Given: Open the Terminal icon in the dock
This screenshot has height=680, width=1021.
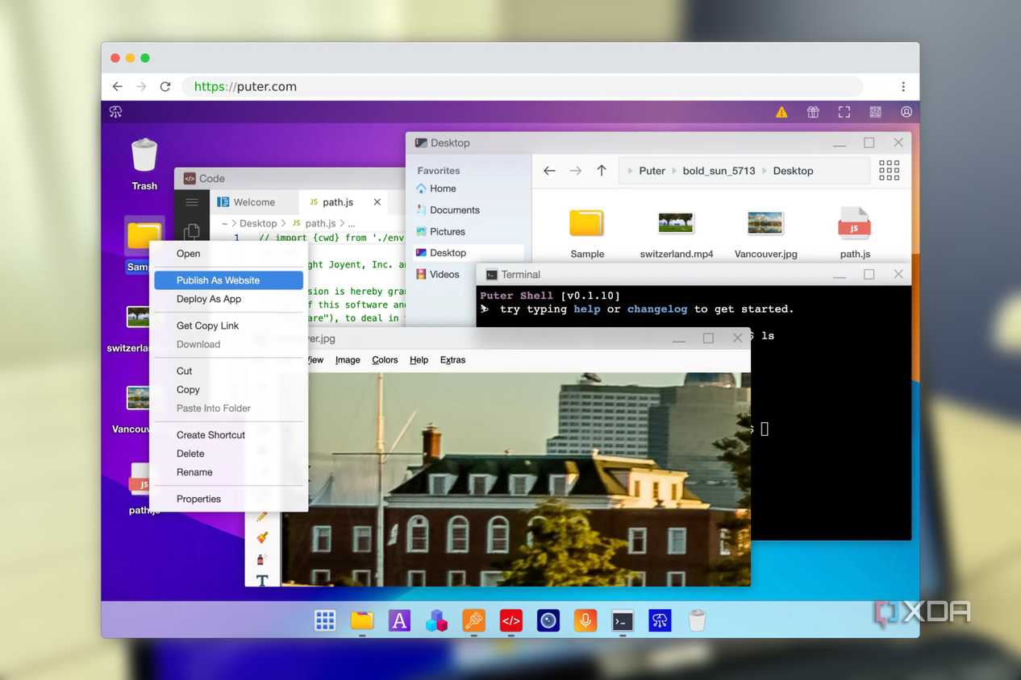Looking at the screenshot, I should tap(623, 620).
